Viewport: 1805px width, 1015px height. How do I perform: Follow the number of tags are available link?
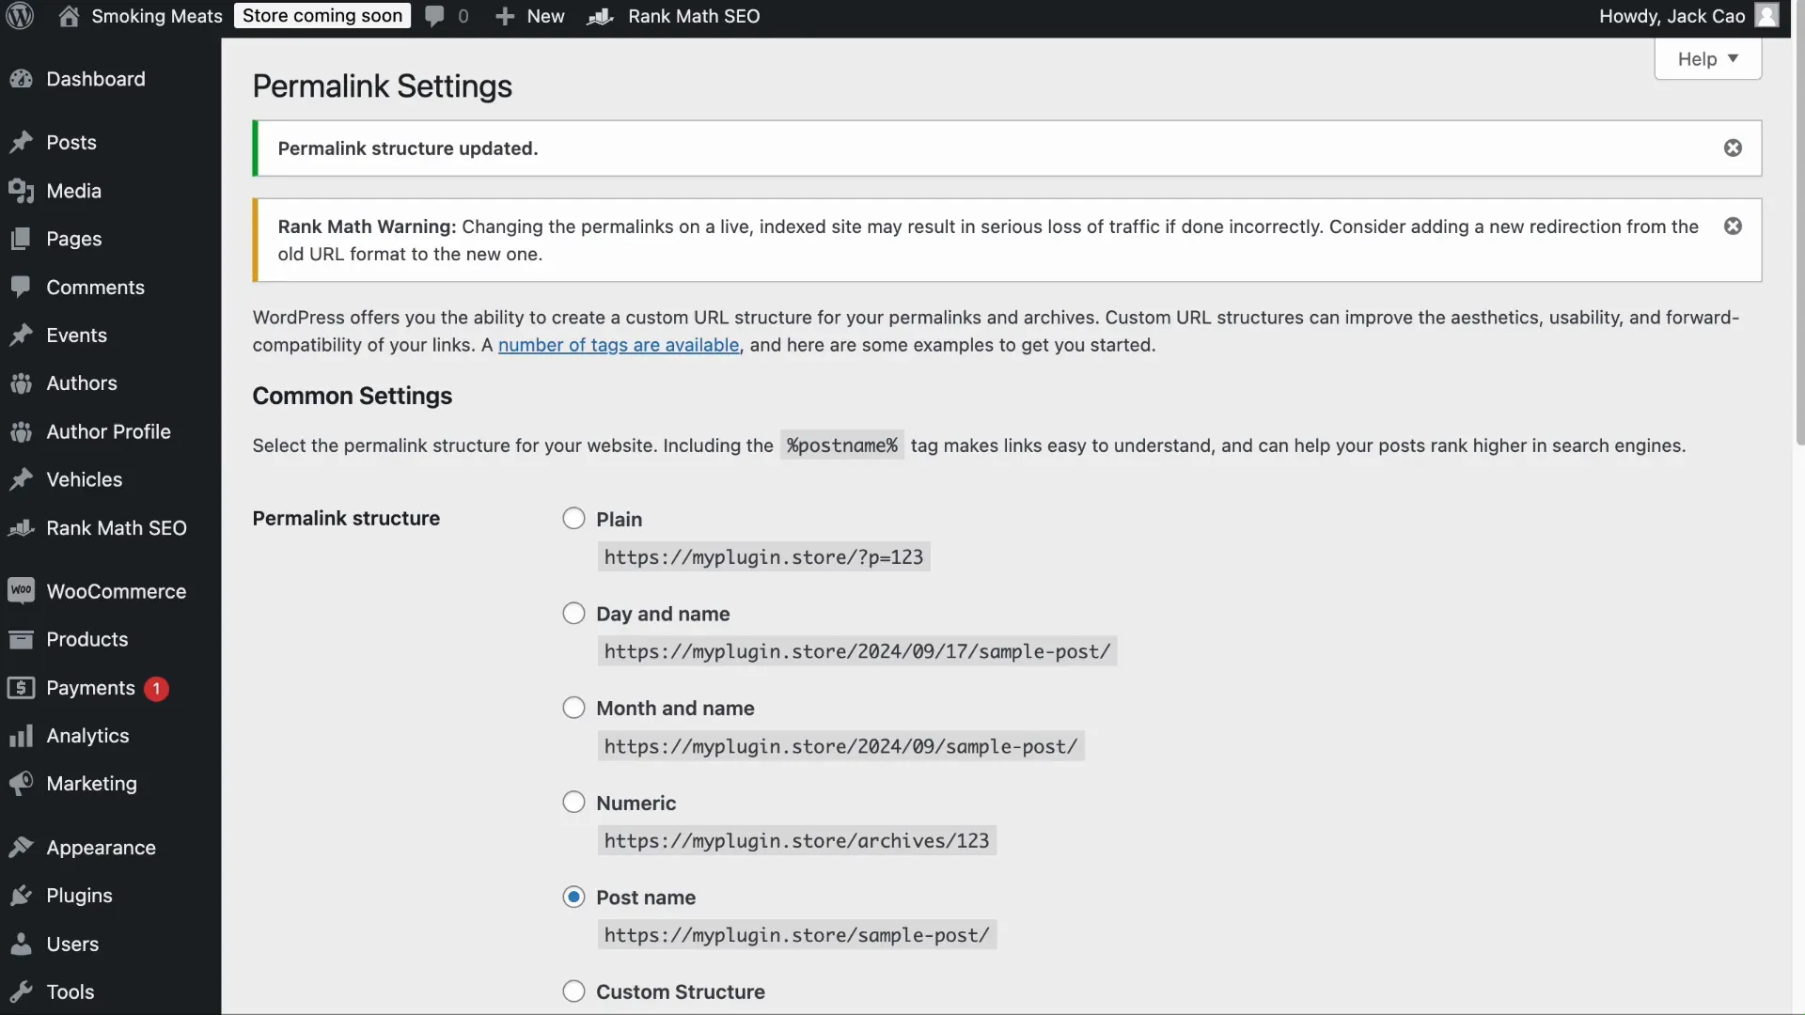pos(619,345)
